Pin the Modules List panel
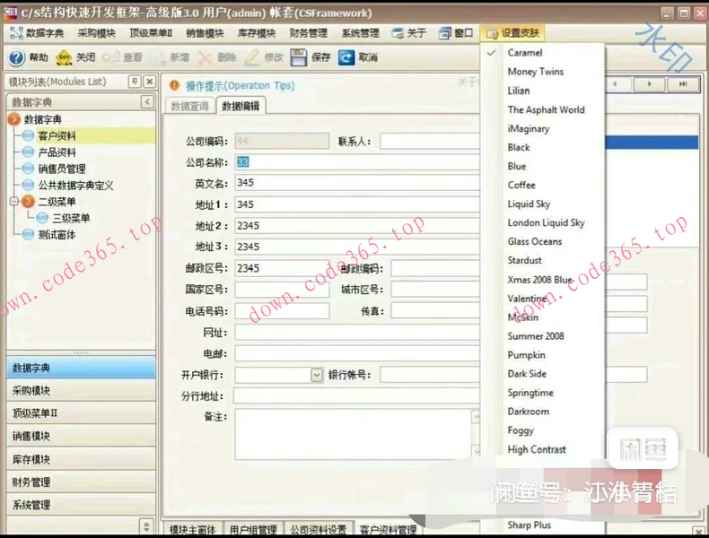The image size is (709, 538). tap(135, 82)
